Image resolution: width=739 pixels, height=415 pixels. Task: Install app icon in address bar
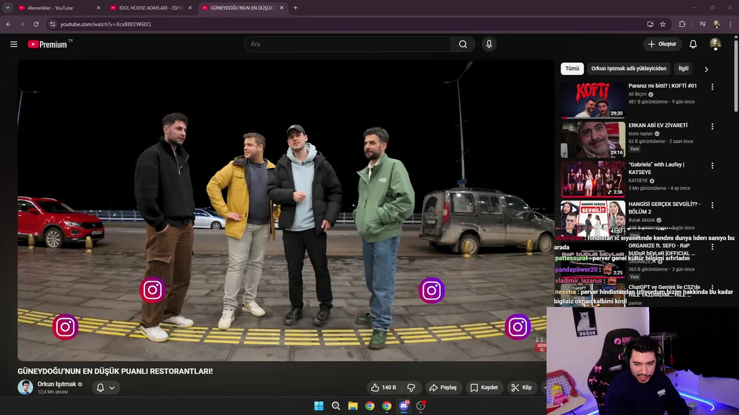coord(650,24)
